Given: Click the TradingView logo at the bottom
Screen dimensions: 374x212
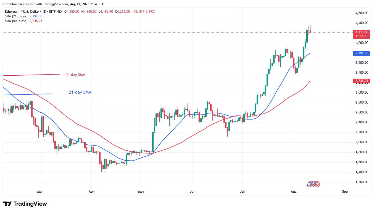Looking at the screenshot, I should (x=25, y=204).
